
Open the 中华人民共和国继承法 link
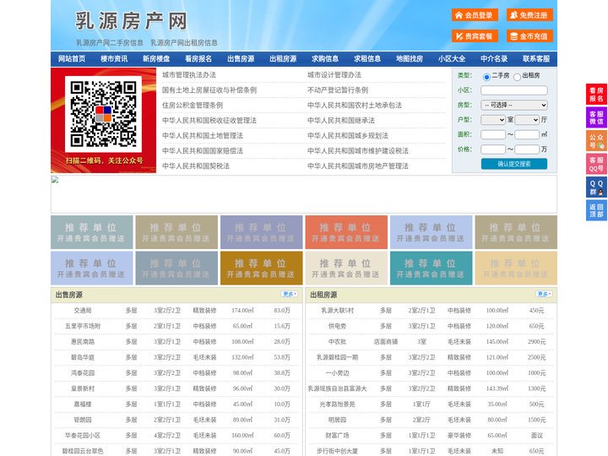click(341, 120)
